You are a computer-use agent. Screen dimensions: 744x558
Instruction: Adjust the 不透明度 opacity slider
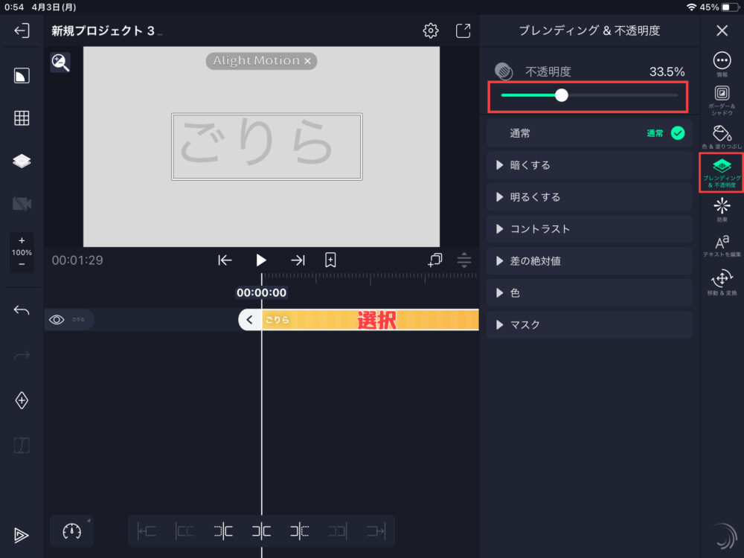[x=561, y=95]
